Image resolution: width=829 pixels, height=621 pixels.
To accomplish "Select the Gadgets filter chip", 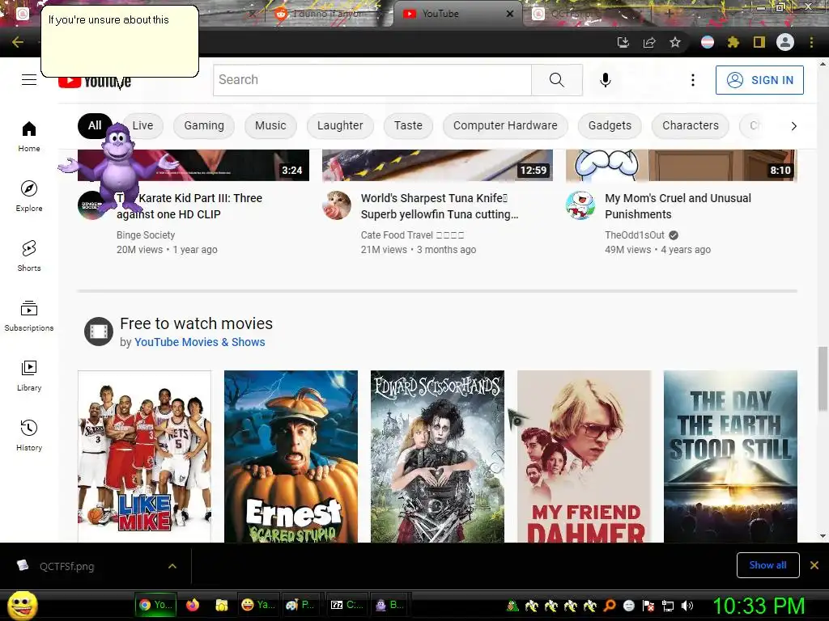I will tap(610, 125).
